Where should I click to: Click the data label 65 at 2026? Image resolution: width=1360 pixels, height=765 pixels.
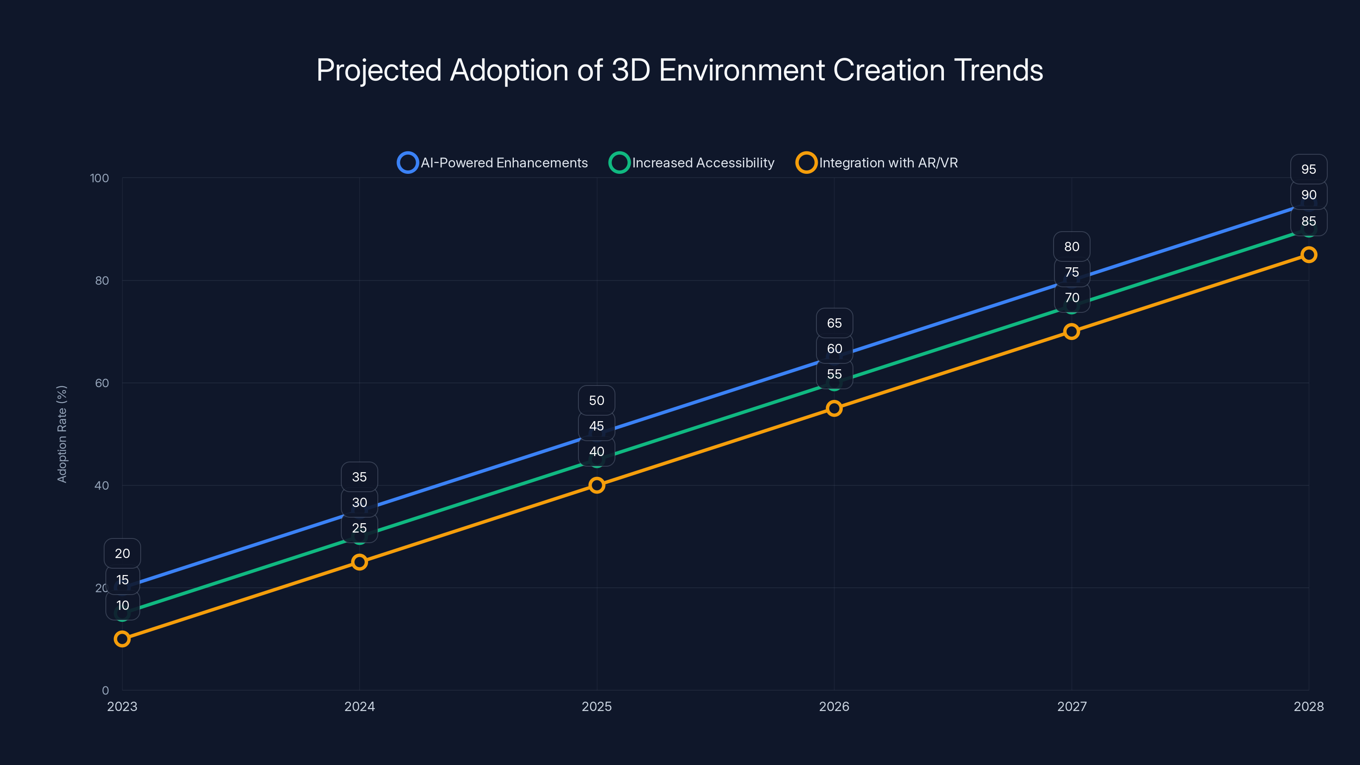[x=834, y=323]
